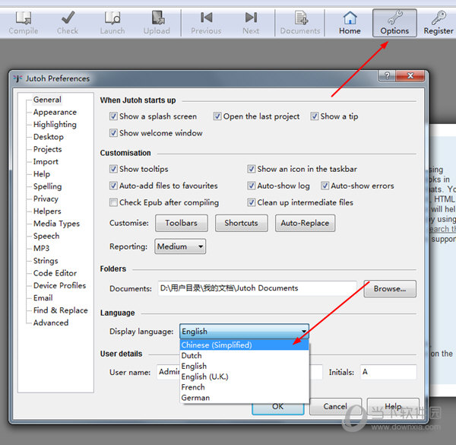Image resolution: width=456 pixels, height=445 pixels.
Task: Toggle Show a splash screen checkbox
Action: coord(113,116)
